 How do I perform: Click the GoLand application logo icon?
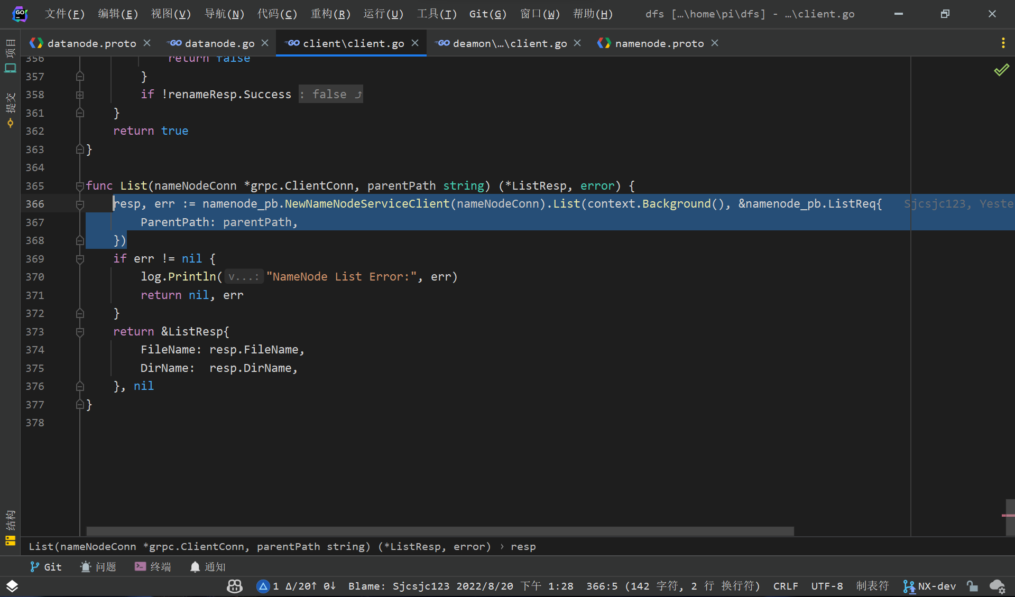click(20, 14)
